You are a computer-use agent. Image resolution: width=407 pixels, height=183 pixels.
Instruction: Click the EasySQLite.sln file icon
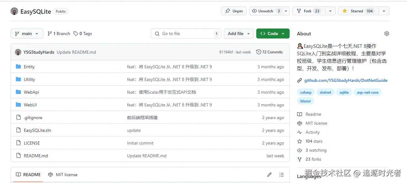(x=18, y=130)
